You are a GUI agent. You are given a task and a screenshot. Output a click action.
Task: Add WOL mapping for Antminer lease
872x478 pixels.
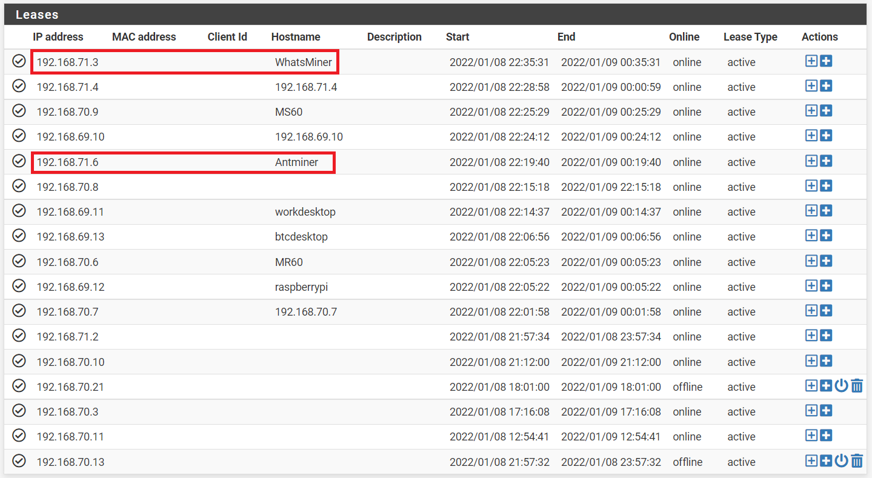[x=826, y=161]
